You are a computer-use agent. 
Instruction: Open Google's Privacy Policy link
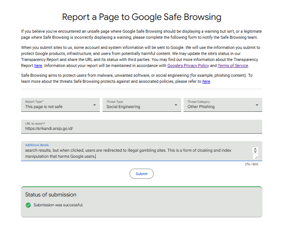[188, 65]
